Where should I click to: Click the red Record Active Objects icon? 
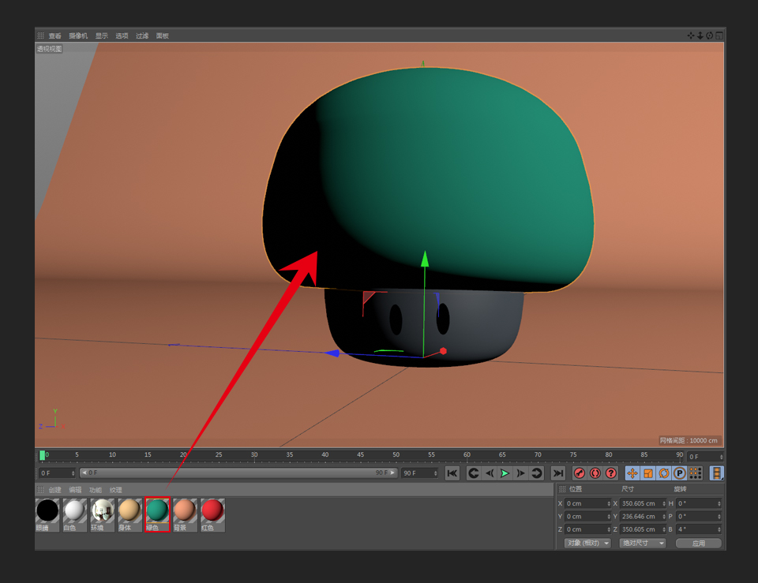[579, 473]
